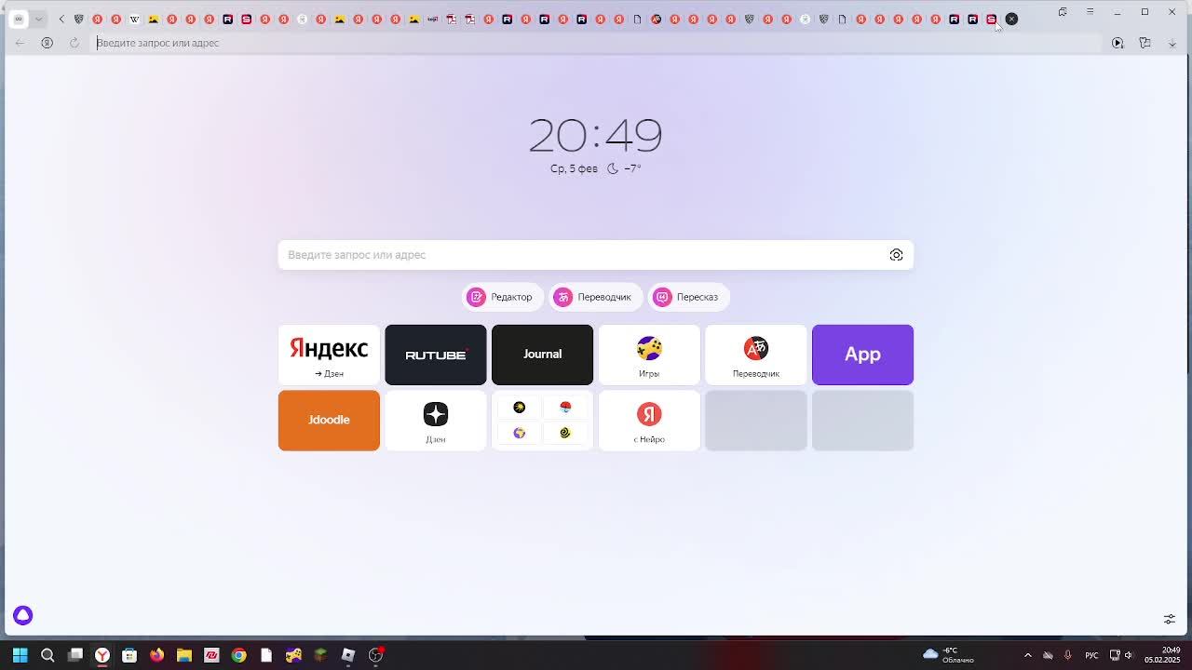This screenshot has width=1192, height=670.
Task: Open the Дзен star tile
Action: click(x=436, y=421)
